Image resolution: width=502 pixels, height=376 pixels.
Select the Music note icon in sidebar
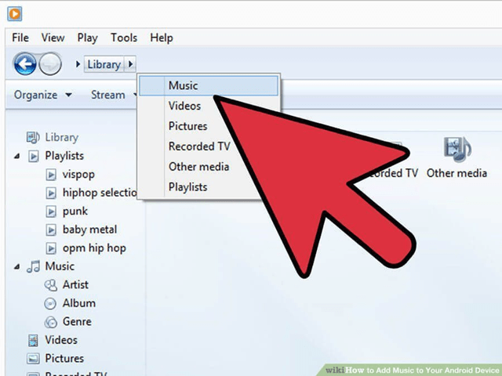33,266
